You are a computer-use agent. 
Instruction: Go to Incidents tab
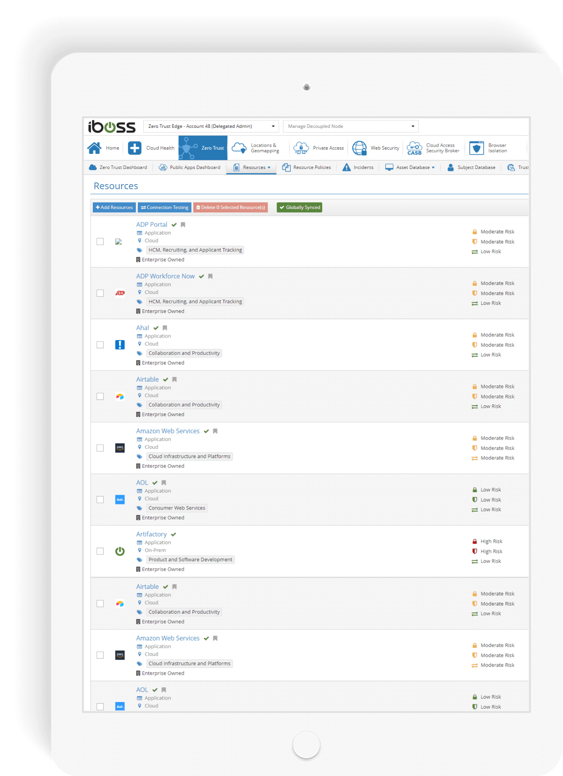pos(358,167)
